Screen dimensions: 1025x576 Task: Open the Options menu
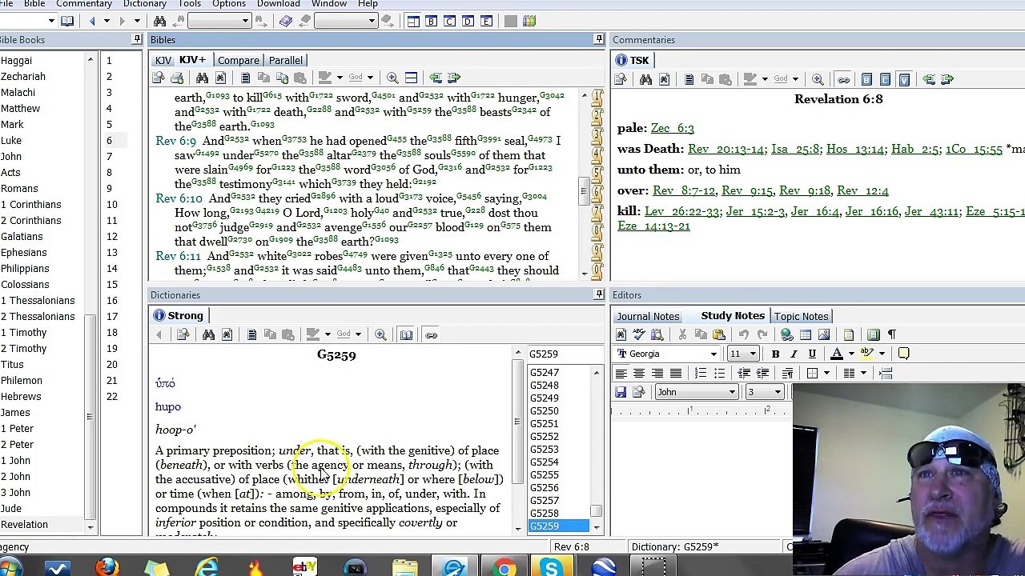pyautogui.click(x=229, y=4)
